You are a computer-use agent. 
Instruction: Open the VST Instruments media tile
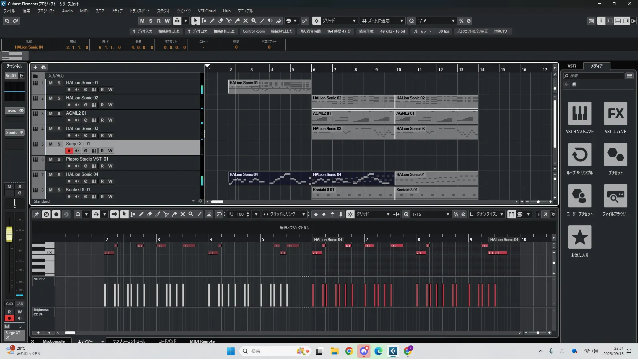coord(580,114)
